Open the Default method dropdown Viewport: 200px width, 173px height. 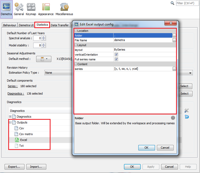tap(44, 59)
